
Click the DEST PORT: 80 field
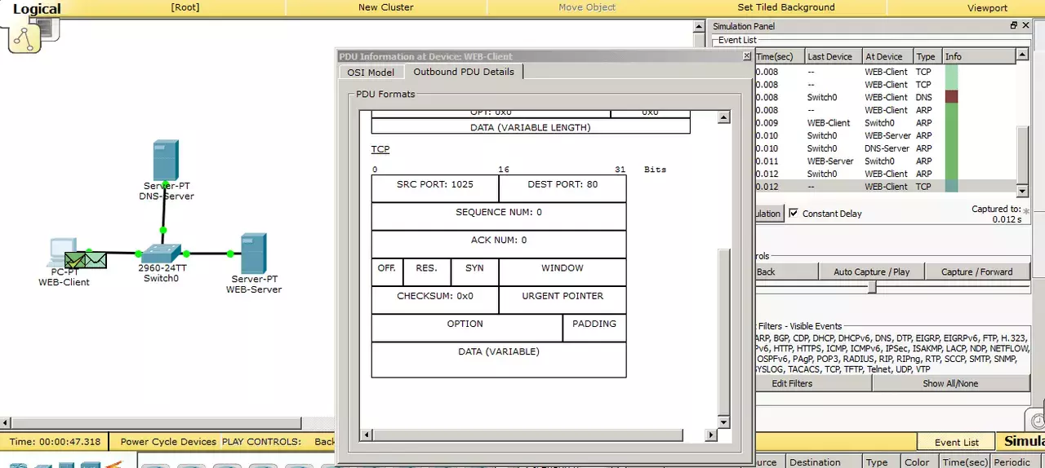coord(563,188)
